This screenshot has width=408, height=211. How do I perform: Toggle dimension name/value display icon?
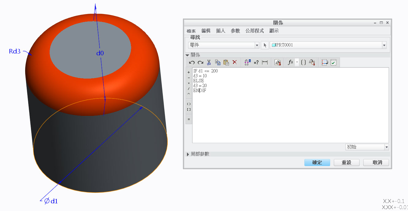(248, 62)
